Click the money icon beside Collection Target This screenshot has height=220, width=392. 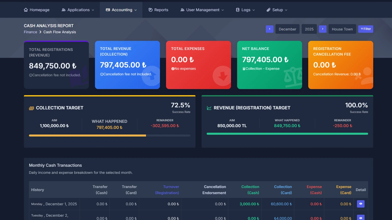(31, 108)
